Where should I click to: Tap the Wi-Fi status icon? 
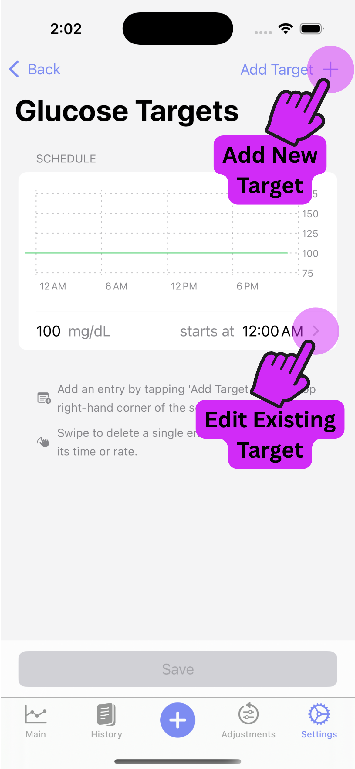286,29
